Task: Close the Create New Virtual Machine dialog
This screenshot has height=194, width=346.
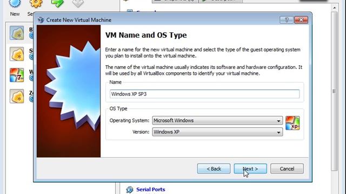Action: (301, 20)
